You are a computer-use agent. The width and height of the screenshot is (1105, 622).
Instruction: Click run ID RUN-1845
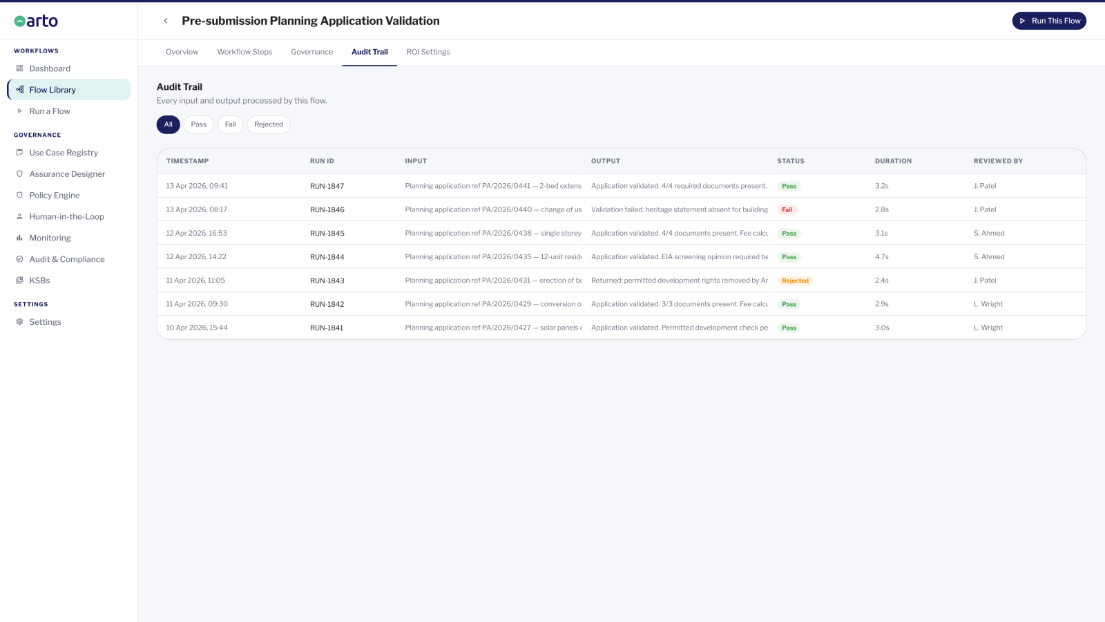pos(327,234)
